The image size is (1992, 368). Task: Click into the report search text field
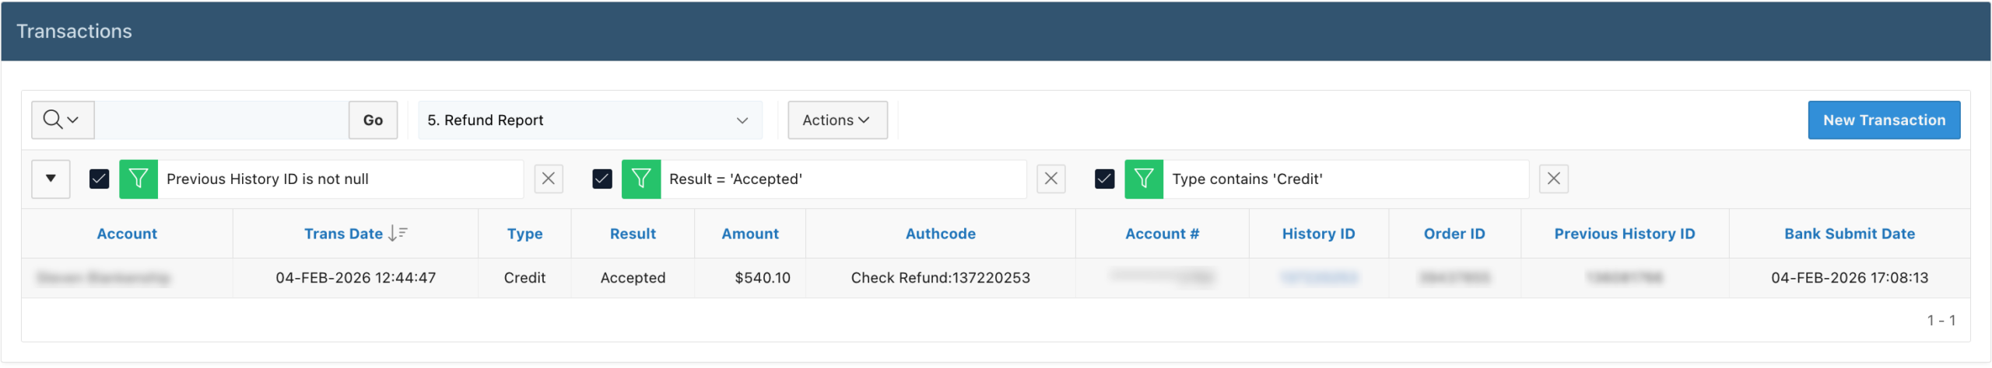pos(222,120)
